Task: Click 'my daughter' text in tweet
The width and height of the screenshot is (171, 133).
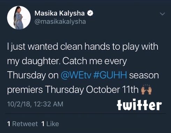Action: pos(33,61)
